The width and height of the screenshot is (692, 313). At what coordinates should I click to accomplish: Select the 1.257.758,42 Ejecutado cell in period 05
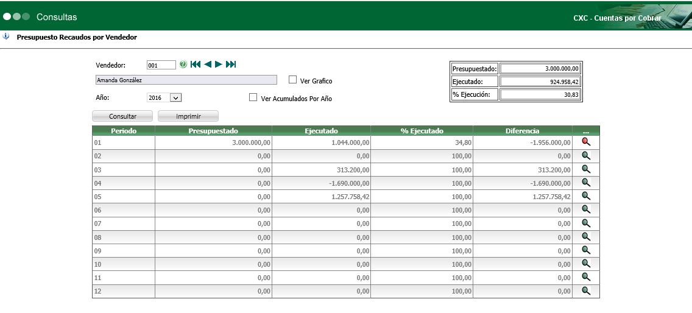pos(321,197)
